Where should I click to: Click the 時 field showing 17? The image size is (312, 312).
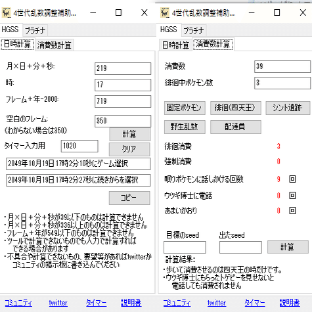[123, 85]
